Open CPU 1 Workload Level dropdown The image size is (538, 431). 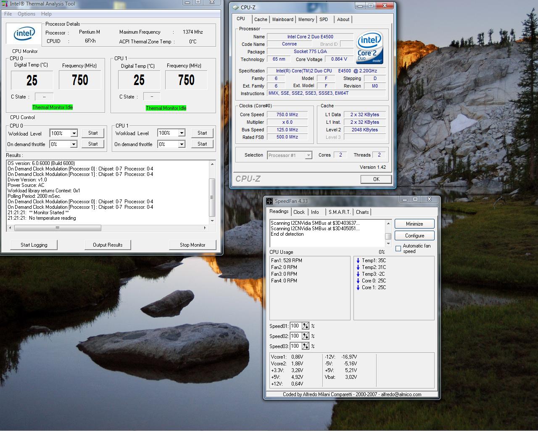(182, 133)
